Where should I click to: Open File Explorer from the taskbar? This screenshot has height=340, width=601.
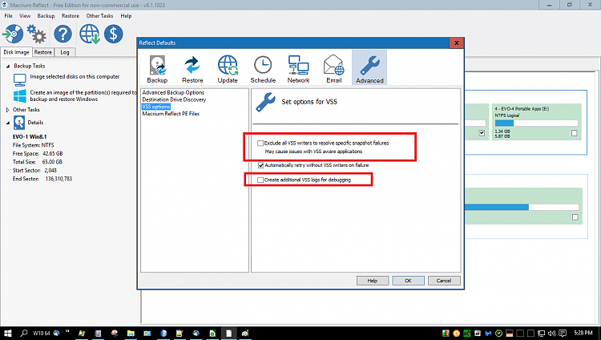[131, 333]
